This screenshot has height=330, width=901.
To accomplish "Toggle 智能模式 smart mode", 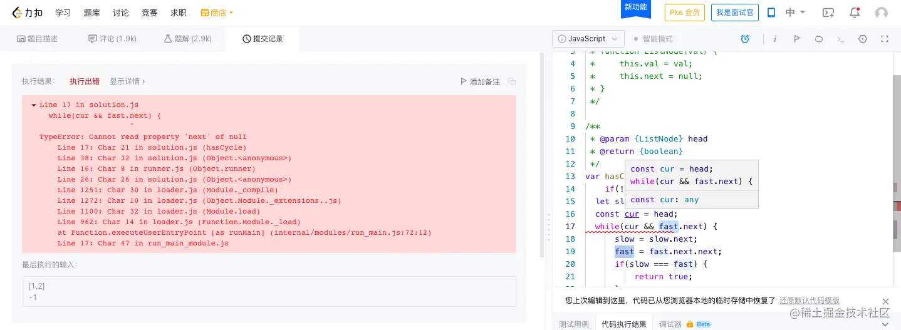I will point(653,39).
